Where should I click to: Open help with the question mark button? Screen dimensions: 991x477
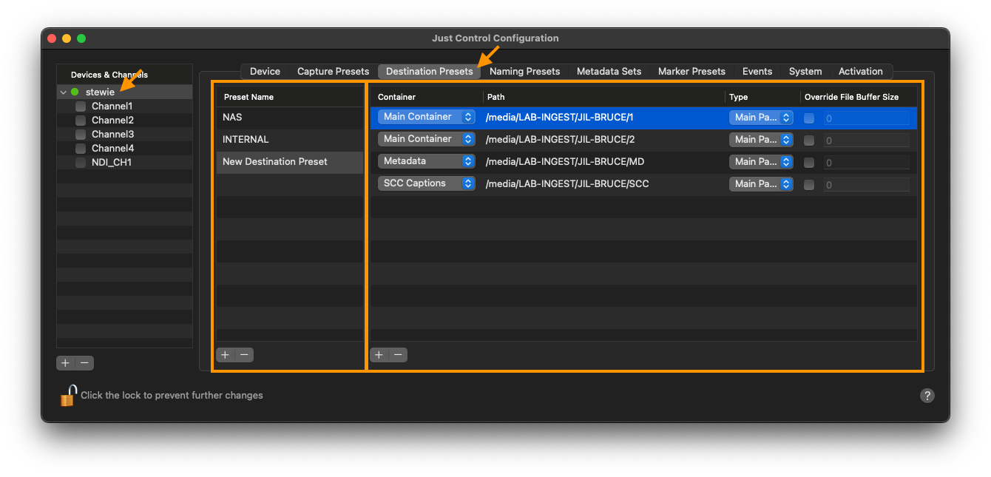click(927, 396)
